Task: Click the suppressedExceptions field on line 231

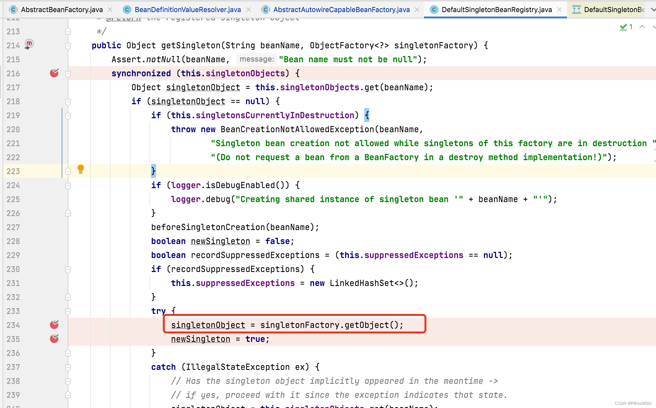Action: 245,283
